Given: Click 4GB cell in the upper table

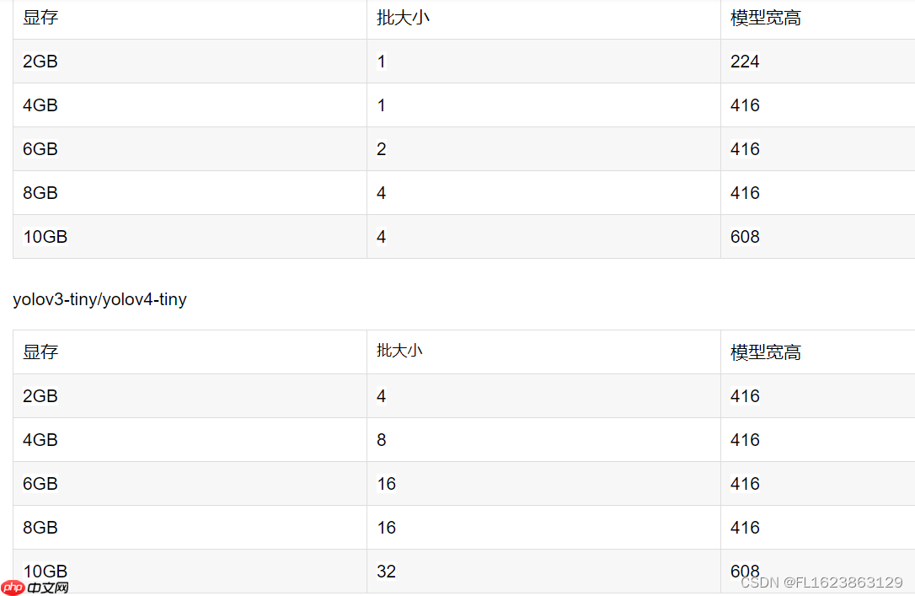Looking at the screenshot, I should pos(40,105).
